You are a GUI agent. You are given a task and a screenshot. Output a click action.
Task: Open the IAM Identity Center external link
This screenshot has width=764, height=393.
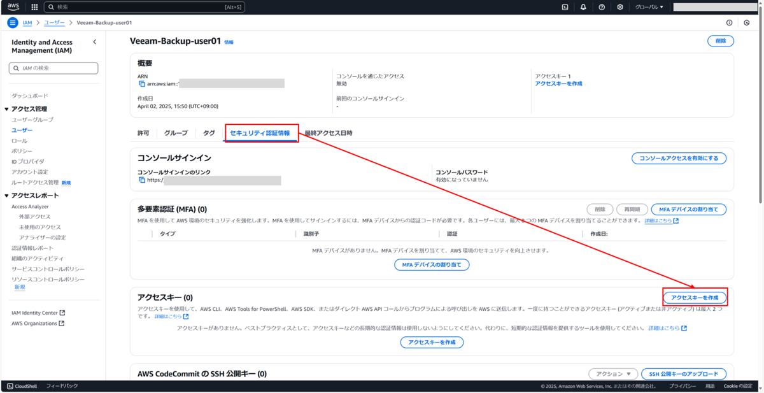coord(38,313)
